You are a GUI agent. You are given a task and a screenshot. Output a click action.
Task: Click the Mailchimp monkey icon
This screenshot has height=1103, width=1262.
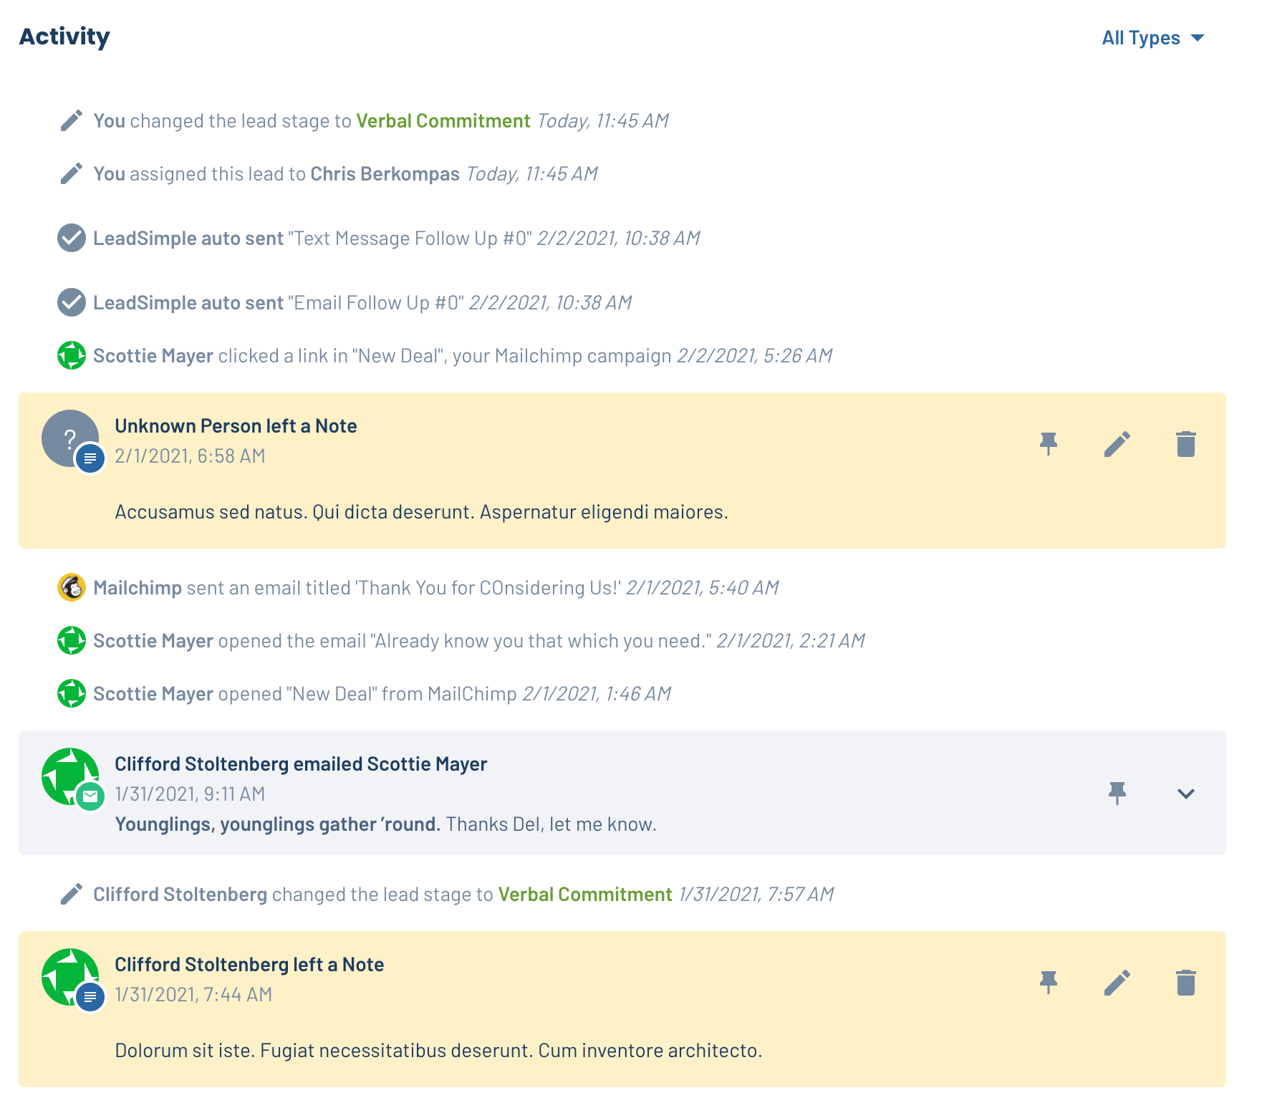pos(72,587)
